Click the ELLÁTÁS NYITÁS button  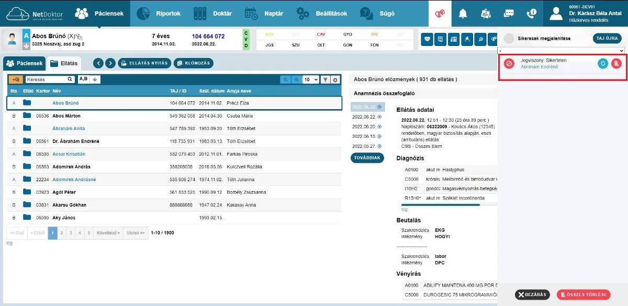coord(145,63)
